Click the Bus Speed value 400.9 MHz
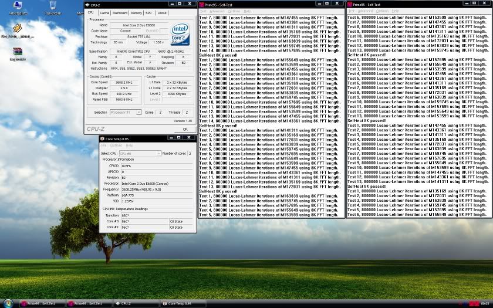The height and width of the screenshot is (308, 493). pyautogui.click(x=125, y=94)
